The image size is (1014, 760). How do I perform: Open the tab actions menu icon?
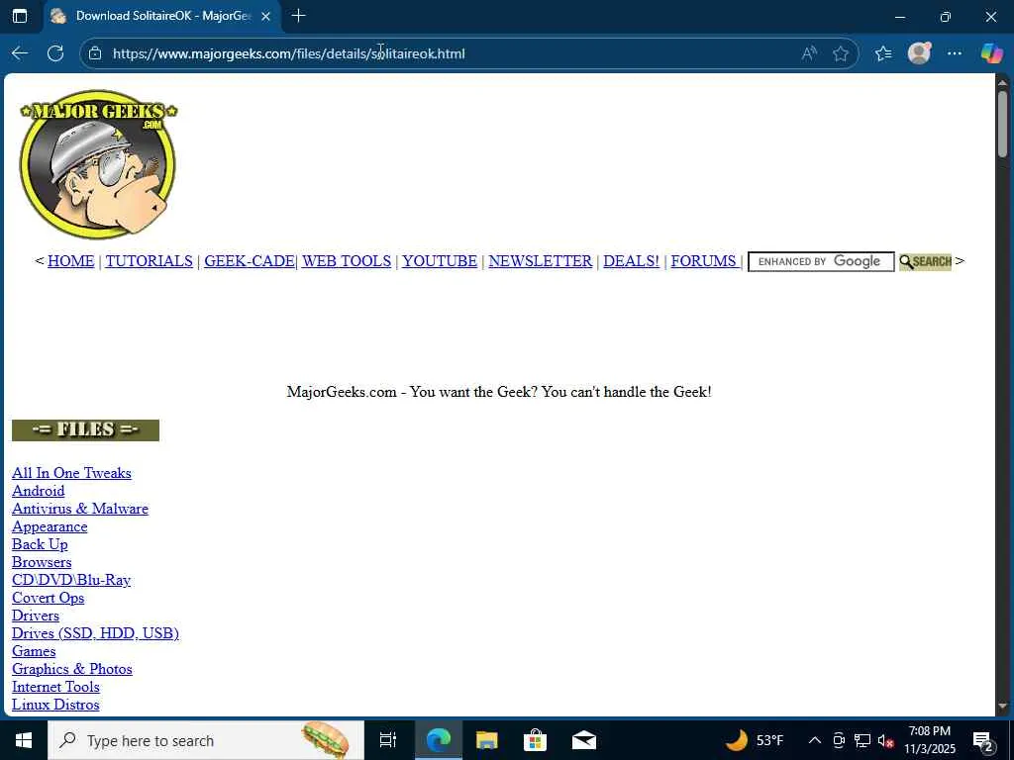(20, 16)
